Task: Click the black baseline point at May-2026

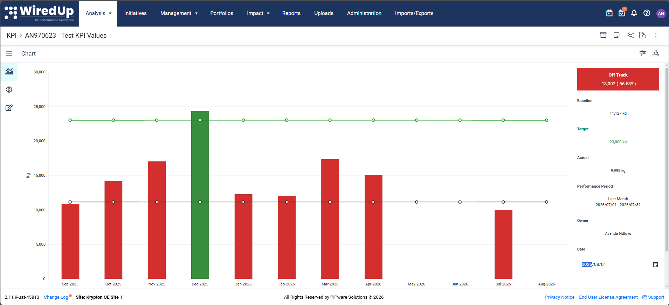Action: (x=416, y=202)
